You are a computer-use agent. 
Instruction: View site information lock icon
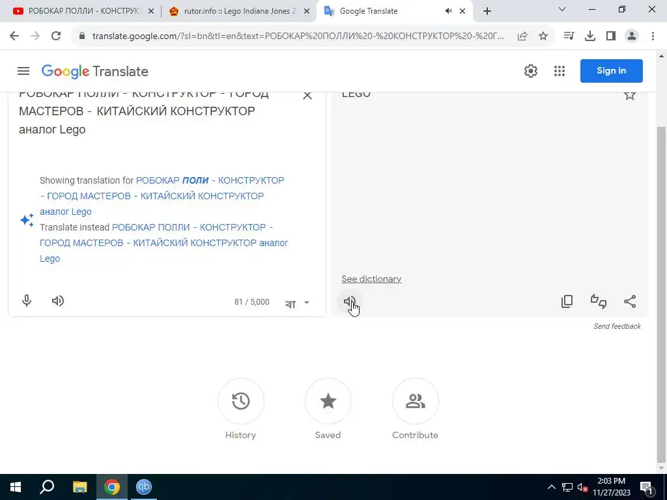click(82, 36)
